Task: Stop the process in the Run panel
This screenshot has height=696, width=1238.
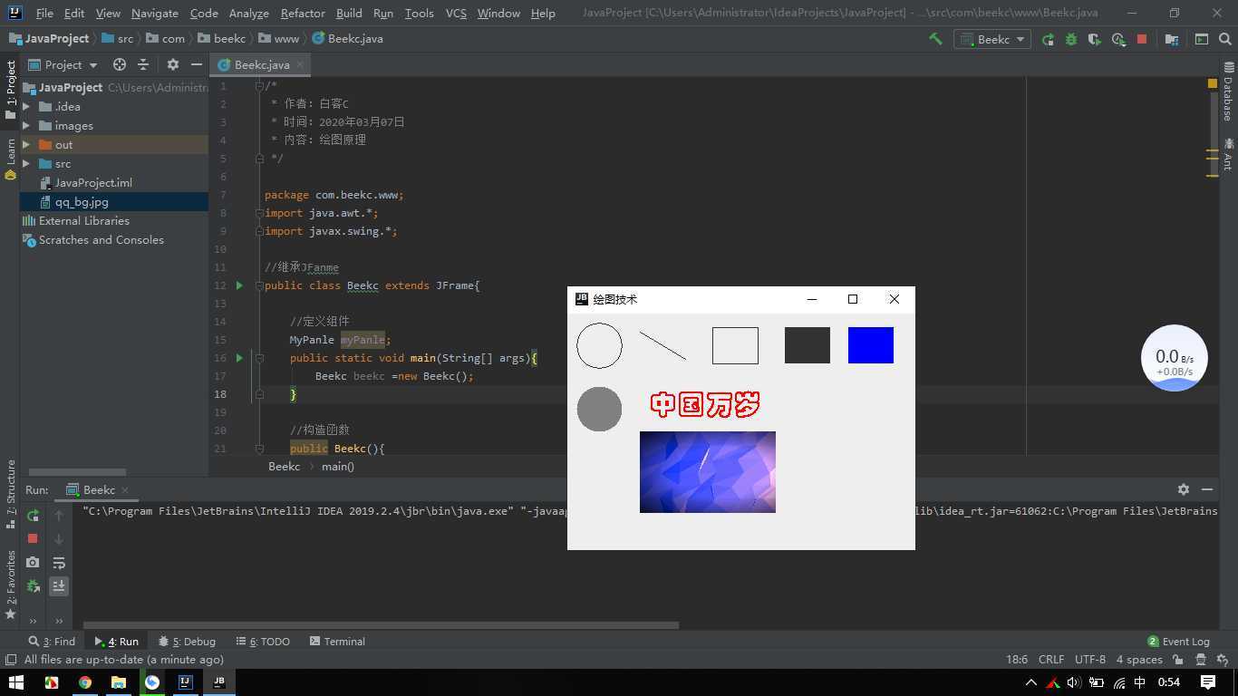Action: [33, 538]
